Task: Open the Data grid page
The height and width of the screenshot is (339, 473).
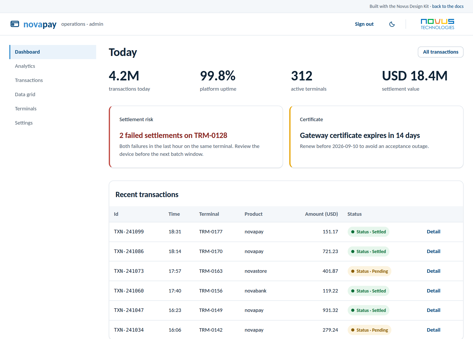Action: click(53, 95)
